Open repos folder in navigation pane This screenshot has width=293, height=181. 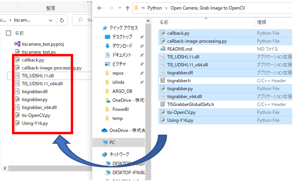[x=118, y=73]
